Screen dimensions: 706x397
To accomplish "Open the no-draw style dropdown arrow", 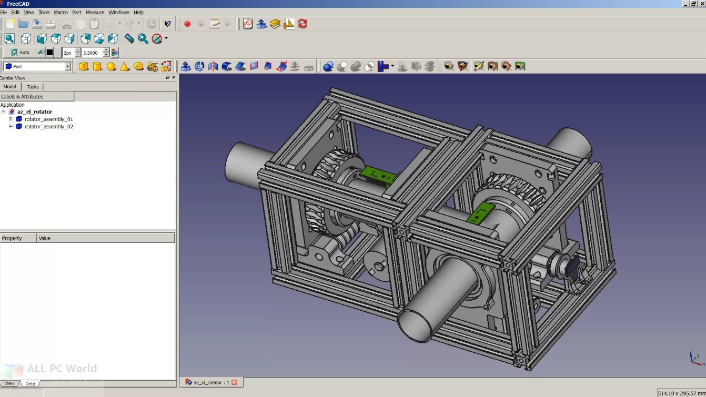I will tap(166, 38).
